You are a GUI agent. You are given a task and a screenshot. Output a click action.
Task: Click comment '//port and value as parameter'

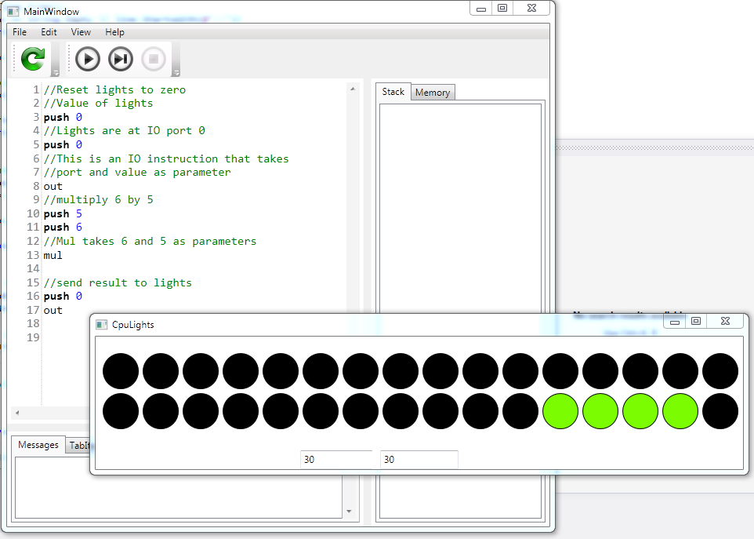pyautogui.click(x=137, y=173)
